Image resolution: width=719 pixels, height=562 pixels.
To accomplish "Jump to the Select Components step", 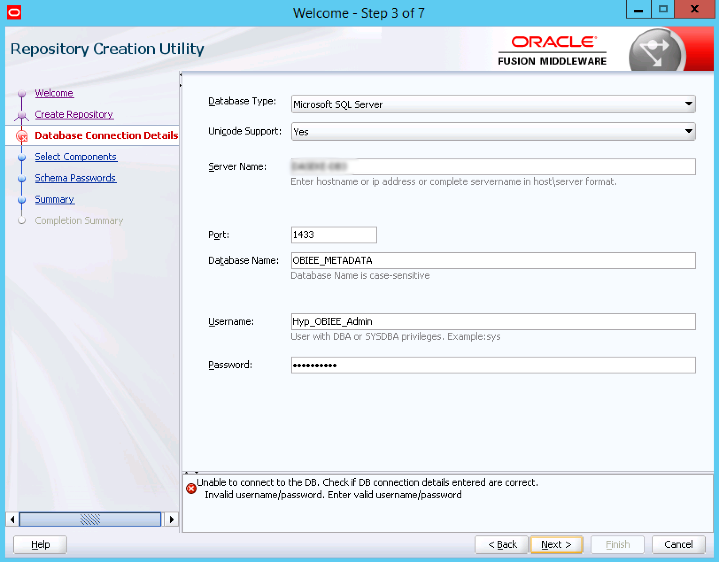I will (x=76, y=157).
